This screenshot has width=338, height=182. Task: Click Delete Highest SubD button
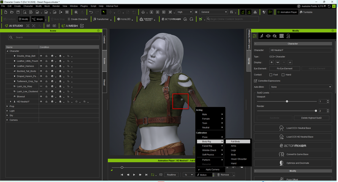click(x=311, y=118)
